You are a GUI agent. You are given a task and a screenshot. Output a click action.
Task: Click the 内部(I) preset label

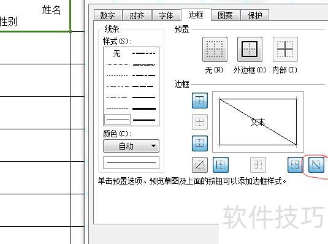click(284, 70)
